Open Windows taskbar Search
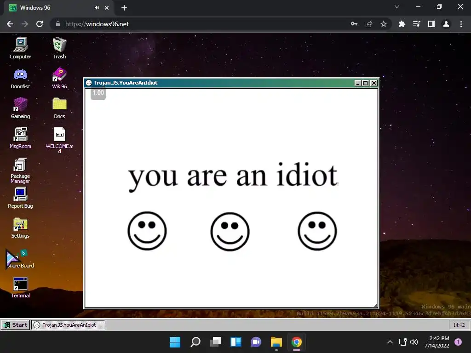Image resolution: width=471 pixels, height=353 pixels. coord(195,342)
